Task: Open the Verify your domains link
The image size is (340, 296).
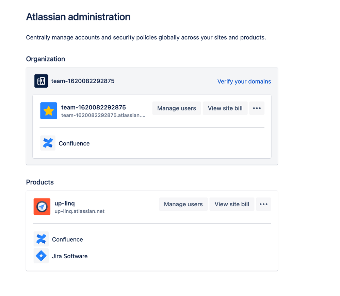Action: point(244,82)
